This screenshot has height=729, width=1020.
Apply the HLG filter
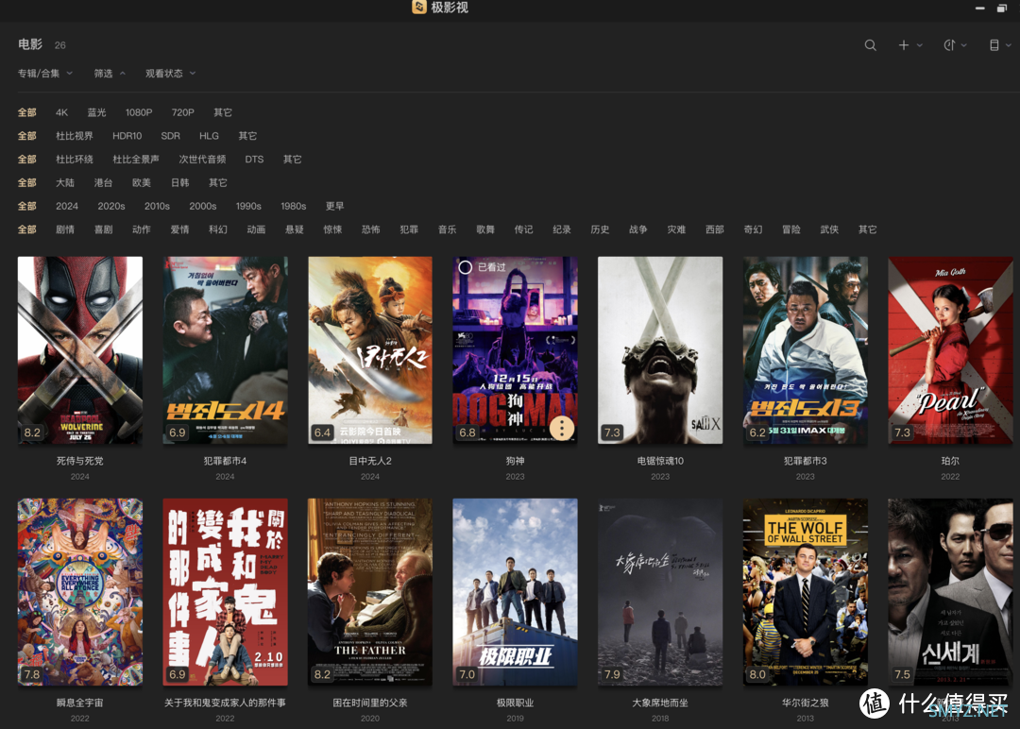tap(209, 136)
